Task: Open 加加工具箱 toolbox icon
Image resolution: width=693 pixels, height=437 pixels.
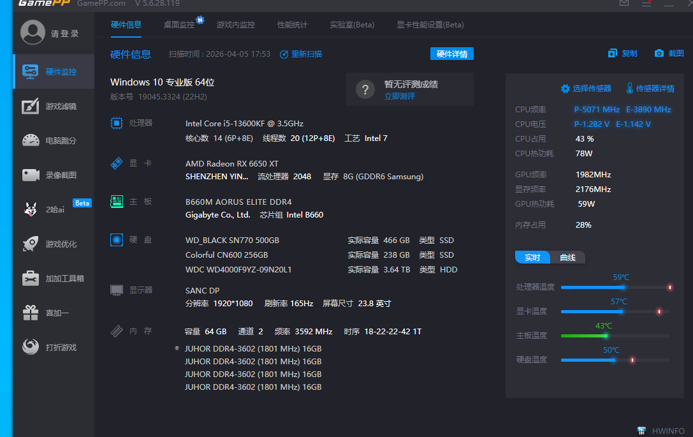Action: pos(31,278)
